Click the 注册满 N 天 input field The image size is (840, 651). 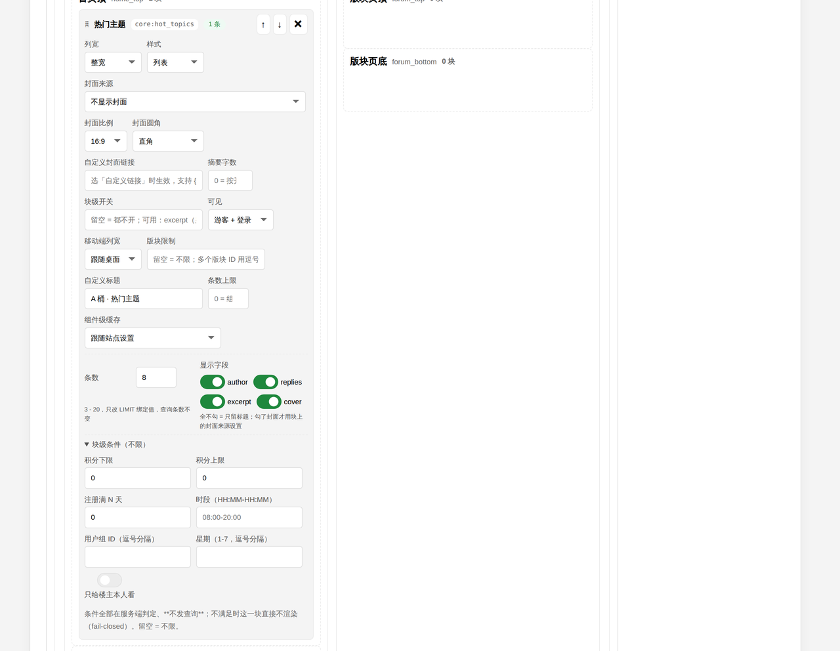pos(138,517)
